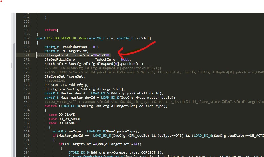The width and height of the screenshot is (264, 157).
Task: Click the return keyword on line 565
Action: [x=51, y=30]
